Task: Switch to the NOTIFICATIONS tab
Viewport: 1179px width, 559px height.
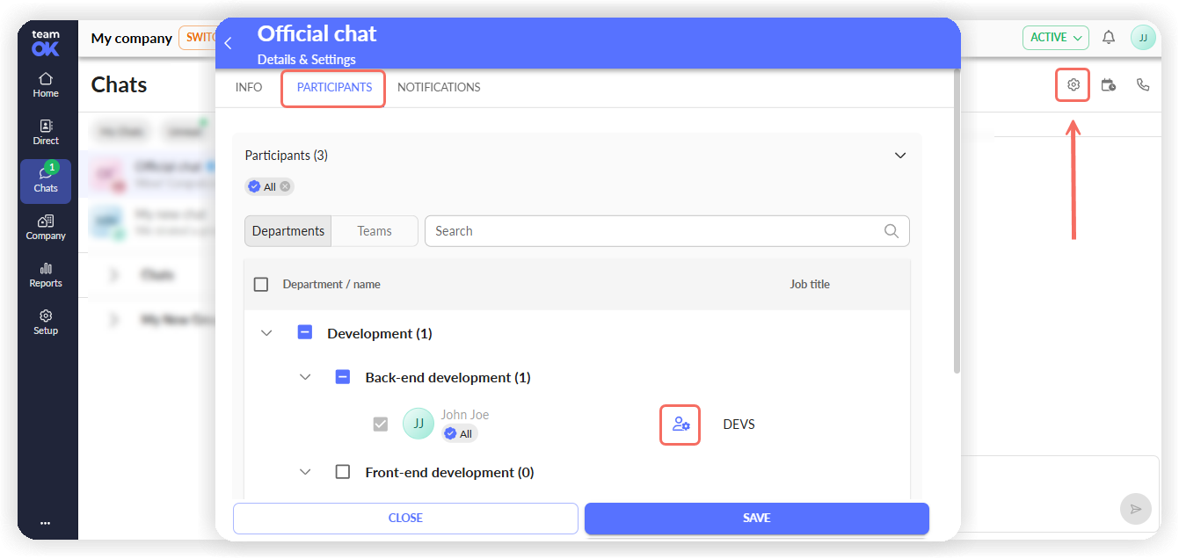Action: [x=439, y=87]
